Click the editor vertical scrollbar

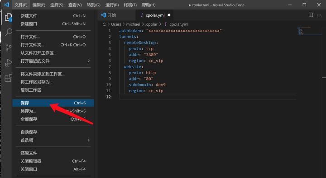(324, 99)
